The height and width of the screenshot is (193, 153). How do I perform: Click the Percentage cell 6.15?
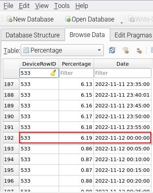point(76,95)
